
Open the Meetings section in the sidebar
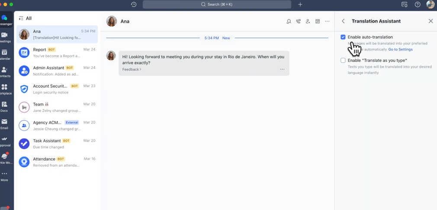pyautogui.click(x=4, y=36)
